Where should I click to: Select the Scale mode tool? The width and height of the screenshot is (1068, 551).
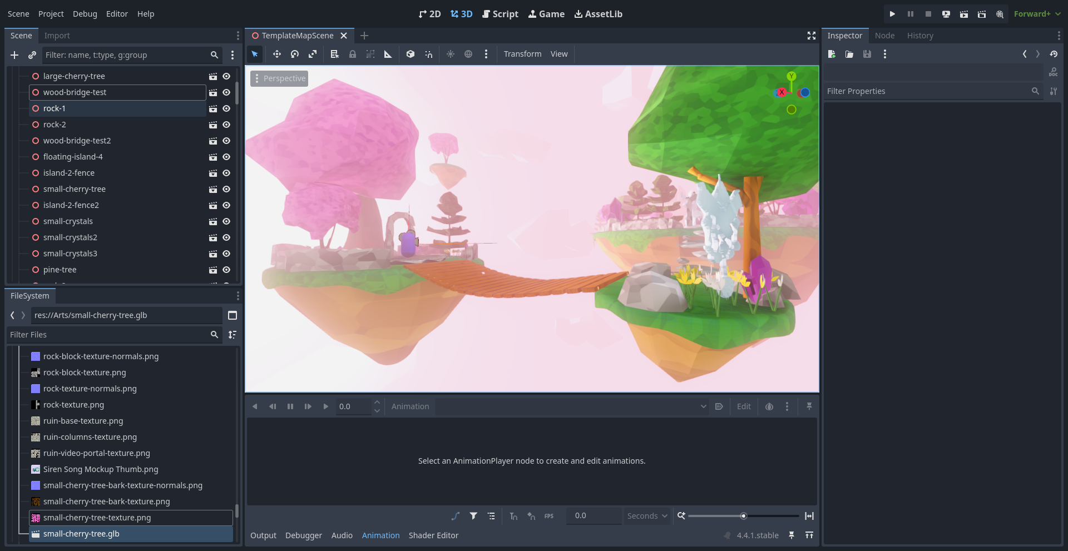click(313, 54)
